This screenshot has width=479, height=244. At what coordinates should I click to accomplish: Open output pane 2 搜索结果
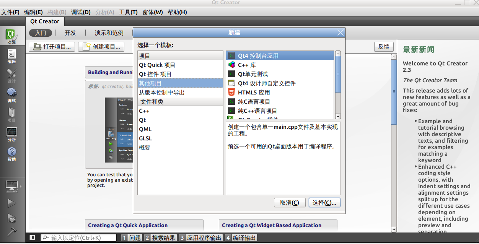(x=160, y=237)
